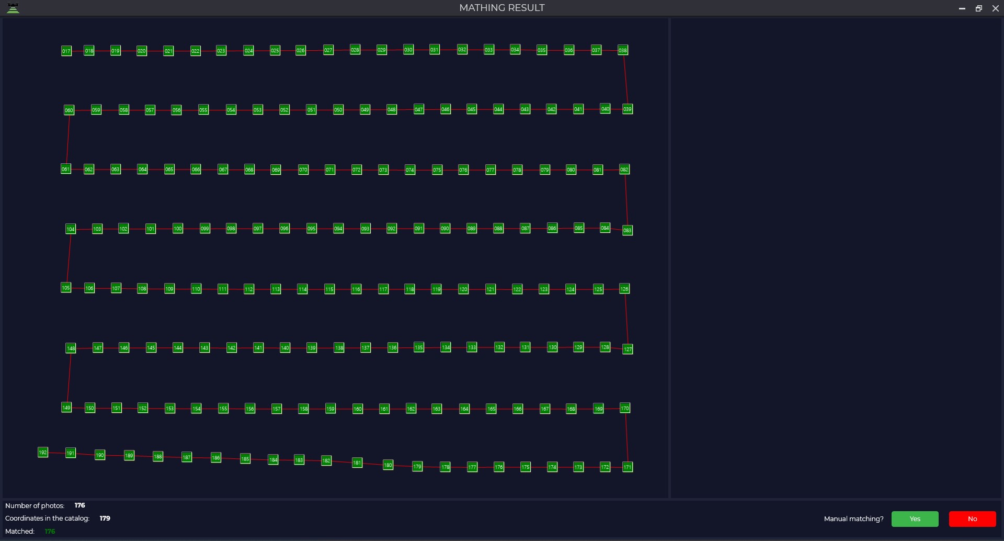The image size is (1004, 541).
Task: Click the MATHING RESULT window title
Action: 502,8
